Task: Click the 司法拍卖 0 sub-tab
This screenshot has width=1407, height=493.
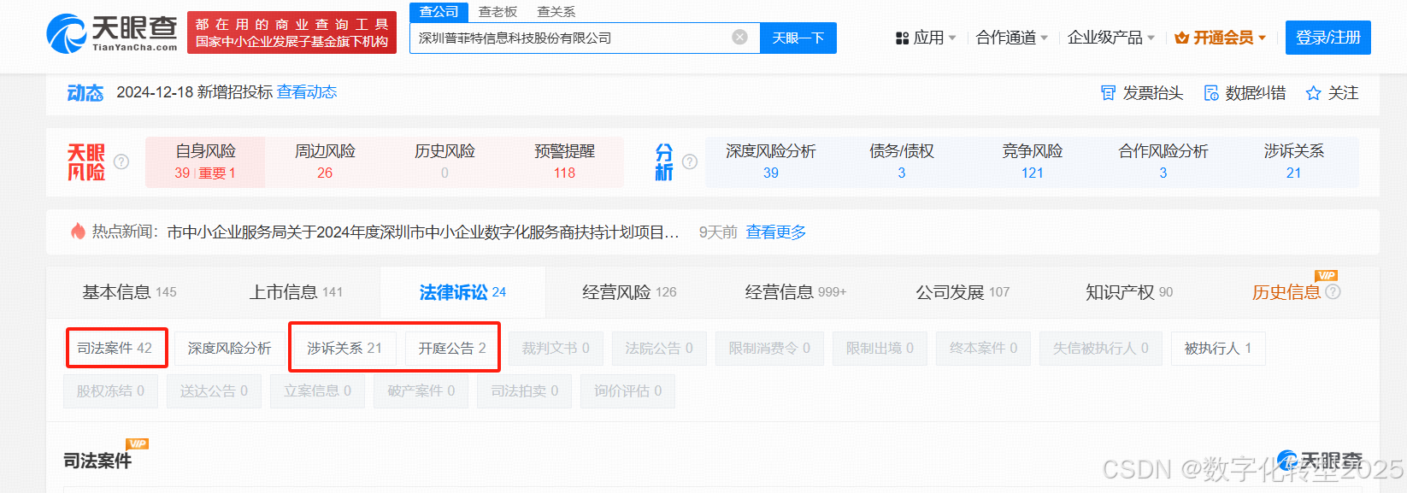Action: [x=525, y=390]
